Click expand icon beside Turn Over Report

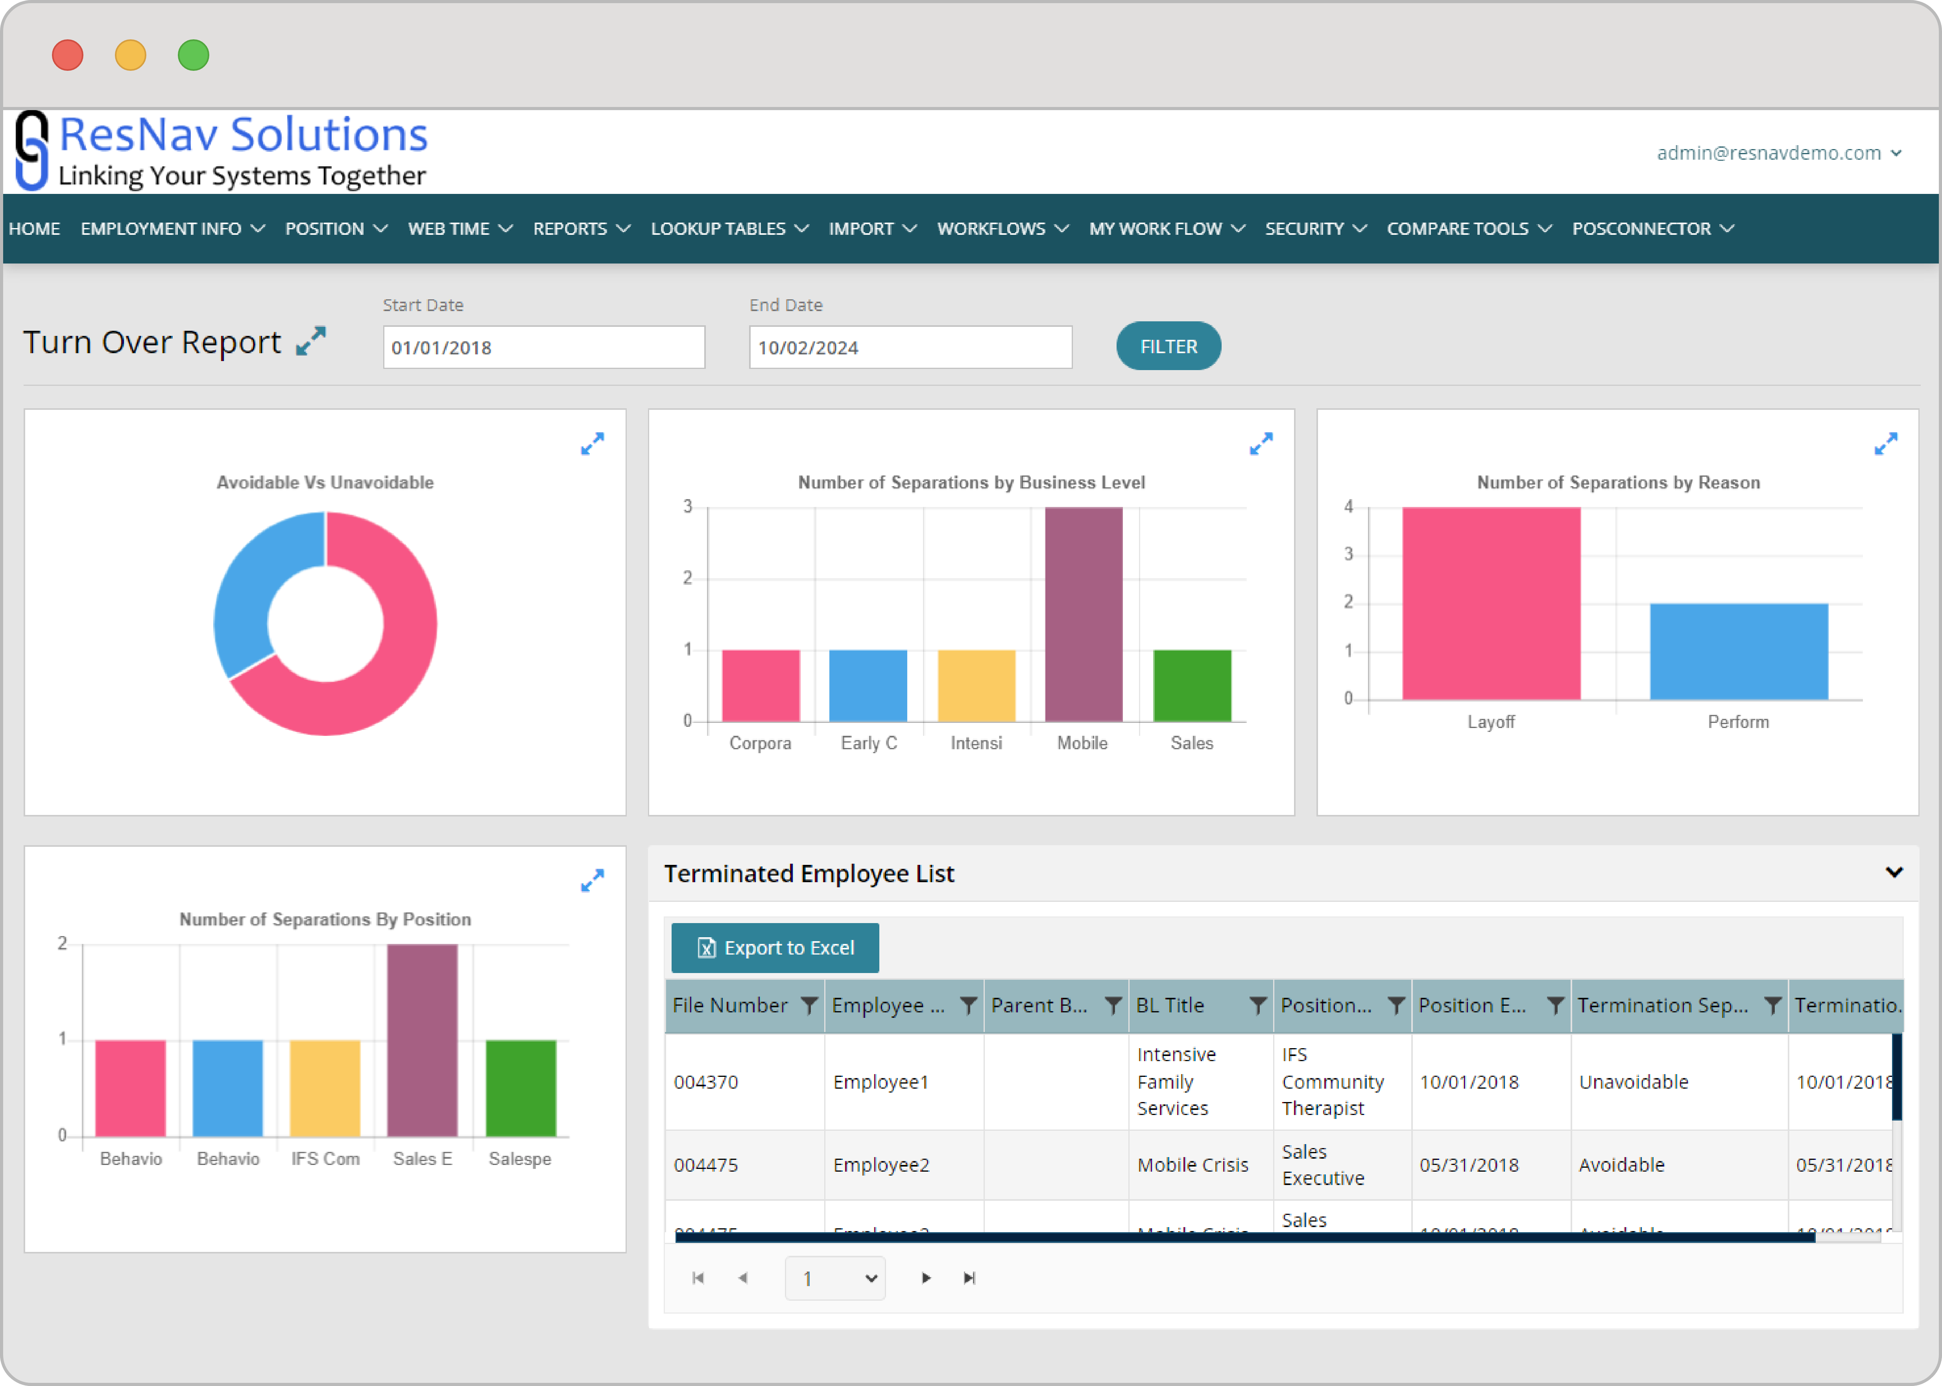311,341
